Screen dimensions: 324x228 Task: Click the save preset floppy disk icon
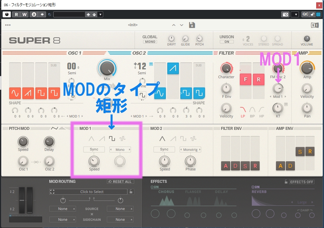192,25
